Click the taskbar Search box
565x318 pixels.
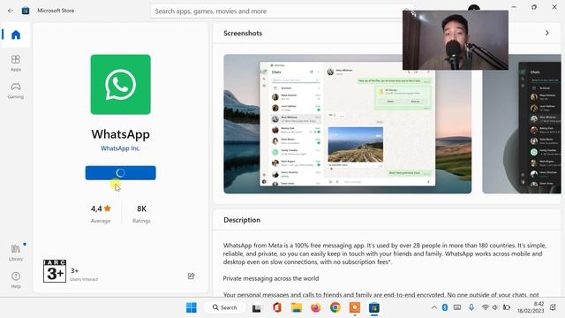coord(225,307)
